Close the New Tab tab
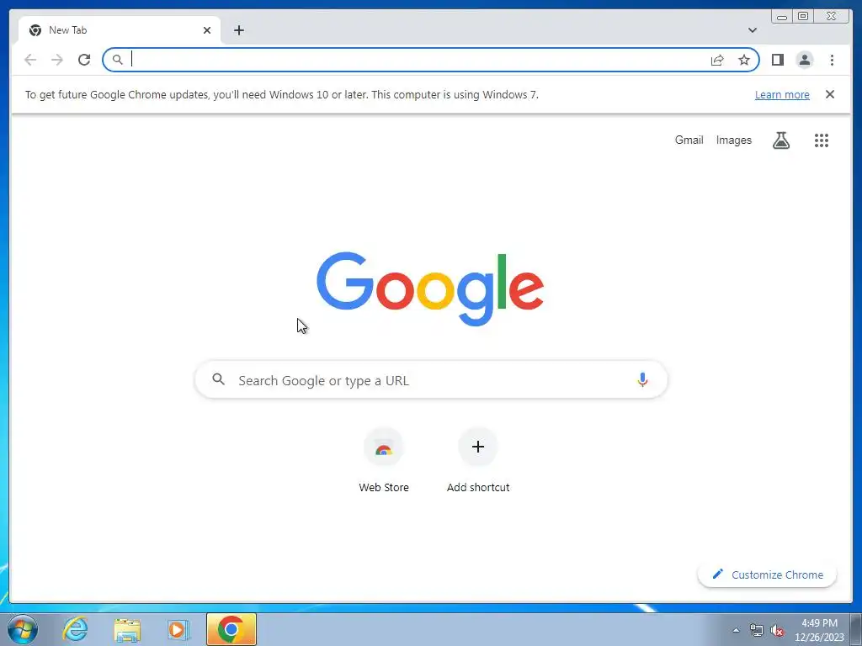 click(207, 30)
